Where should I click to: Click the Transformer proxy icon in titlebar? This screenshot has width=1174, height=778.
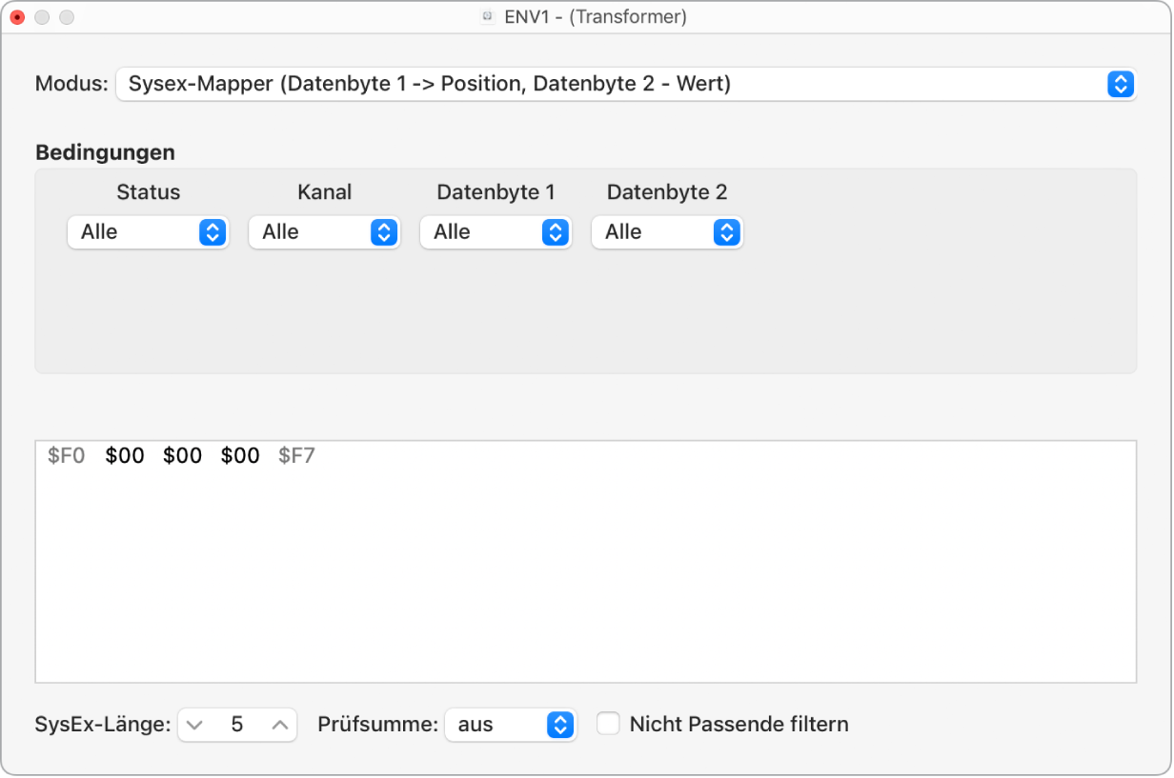[487, 16]
